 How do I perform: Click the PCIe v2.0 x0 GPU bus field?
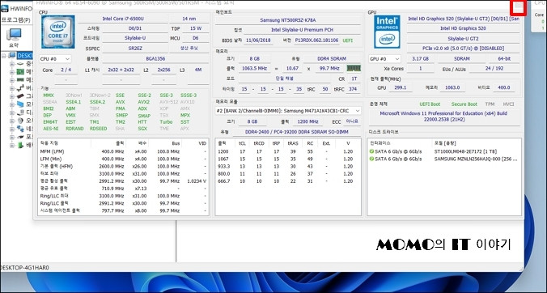pos(463,49)
